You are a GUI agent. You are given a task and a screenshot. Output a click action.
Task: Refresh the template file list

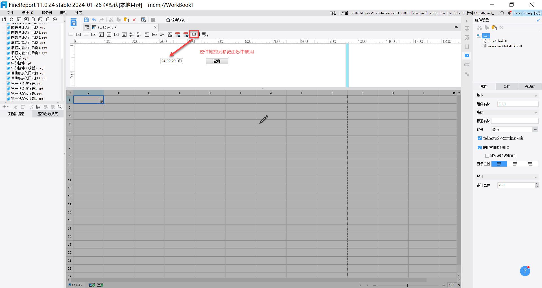click(x=12, y=19)
